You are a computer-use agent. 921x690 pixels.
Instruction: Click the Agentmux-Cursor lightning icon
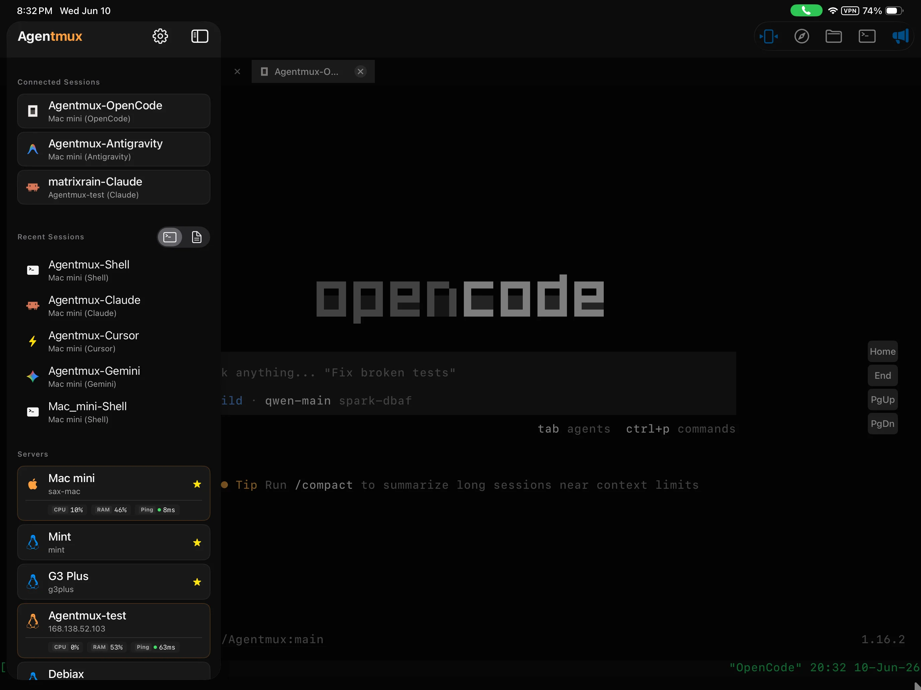[33, 341]
